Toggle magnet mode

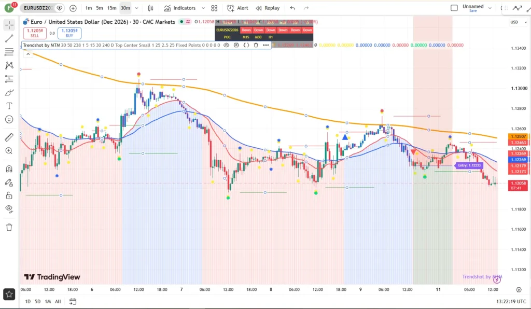click(9, 168)
